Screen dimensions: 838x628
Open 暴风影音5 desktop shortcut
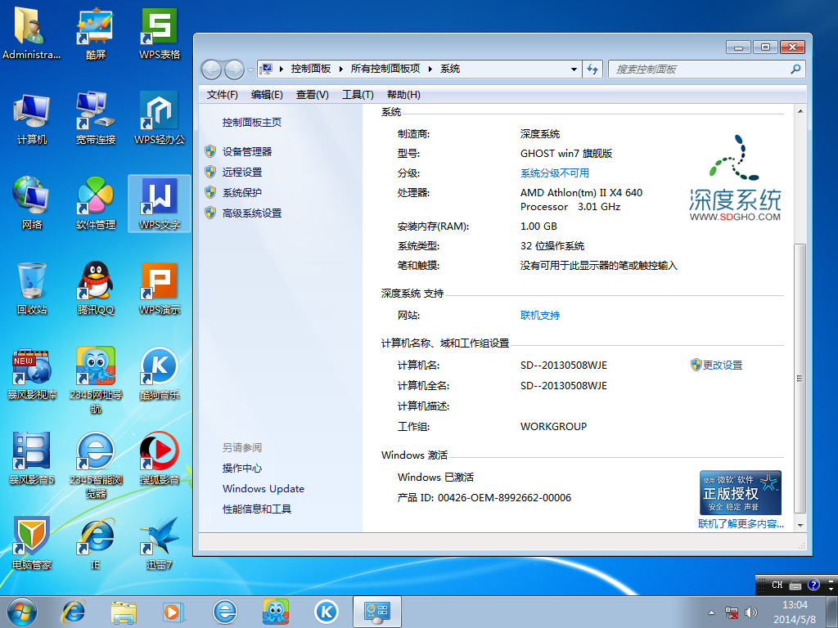31,458
